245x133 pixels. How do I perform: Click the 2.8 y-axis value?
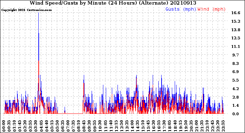point(236,97)
